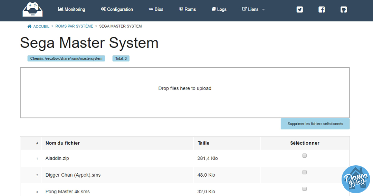Click the Total: 3 badge

coord(121,58)
